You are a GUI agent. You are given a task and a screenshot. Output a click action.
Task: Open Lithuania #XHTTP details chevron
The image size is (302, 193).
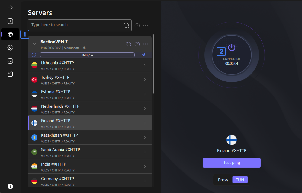(145, 65)
